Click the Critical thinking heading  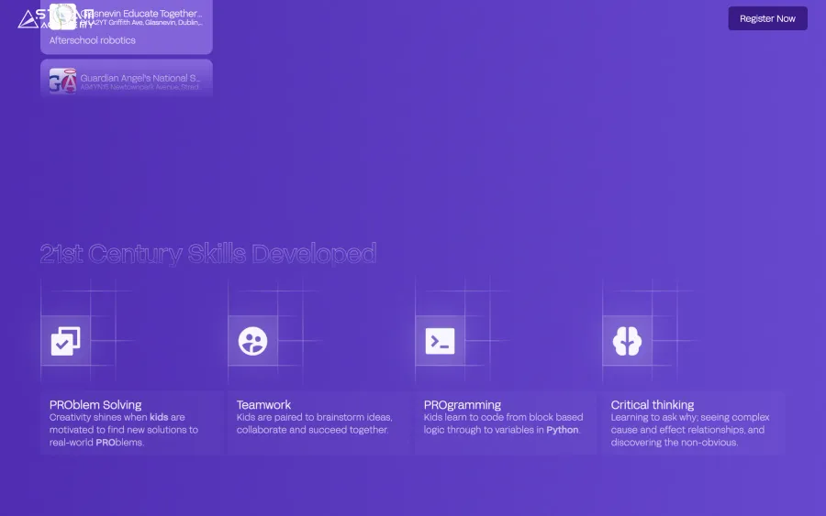(653, 404)
